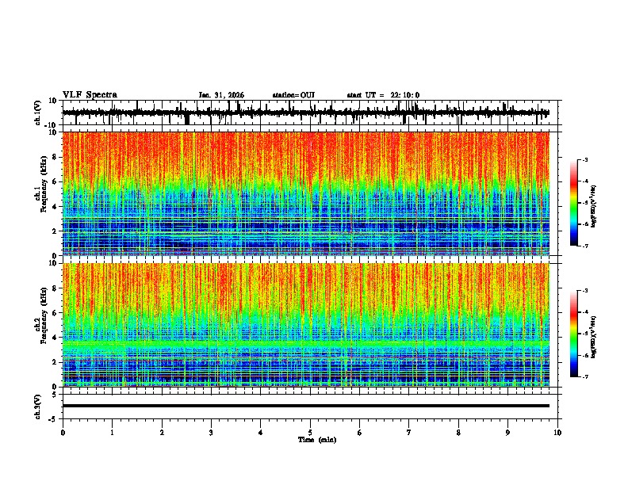Click the ch.1 voltage waveform trace
This screenshot has width=628, height=485.
pos(305,113)
